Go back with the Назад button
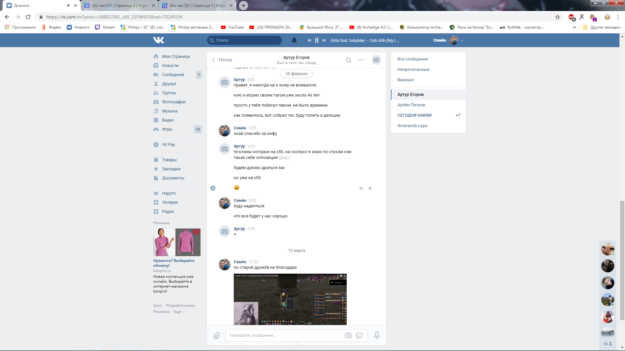Image resolution: width=625 pixels, height=351 pixels. [x=222, y=59]
